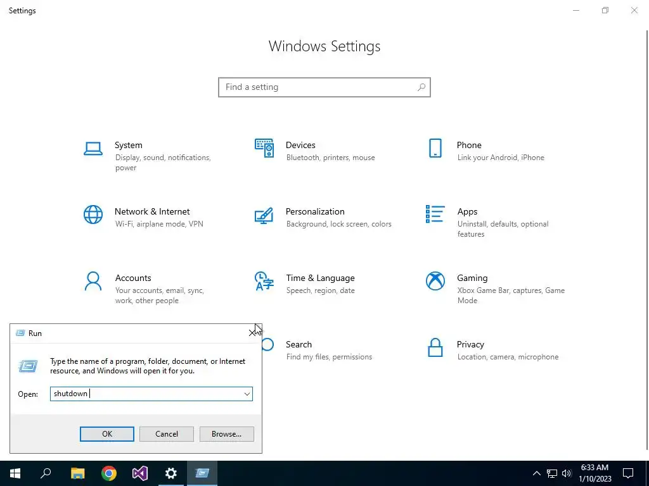Image resolution: width=649 pixels, height=486 pixels.
Task: Open the Personalization paintbrush icon
Action: [264, 215]
